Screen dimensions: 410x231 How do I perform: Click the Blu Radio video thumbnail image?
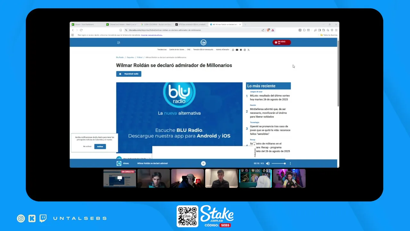click(179, 117)
